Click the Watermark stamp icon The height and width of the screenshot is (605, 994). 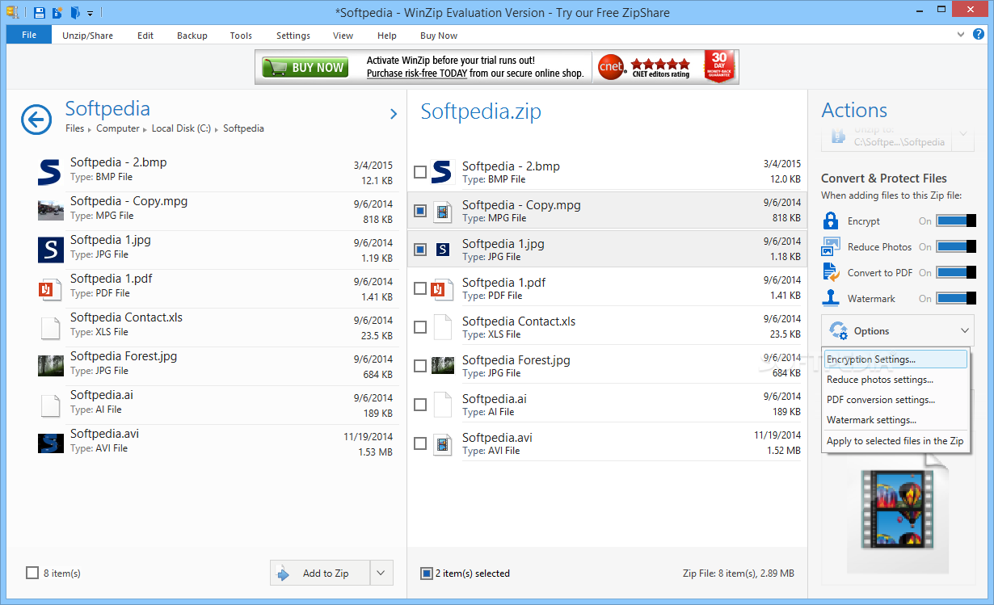(831, 298)
